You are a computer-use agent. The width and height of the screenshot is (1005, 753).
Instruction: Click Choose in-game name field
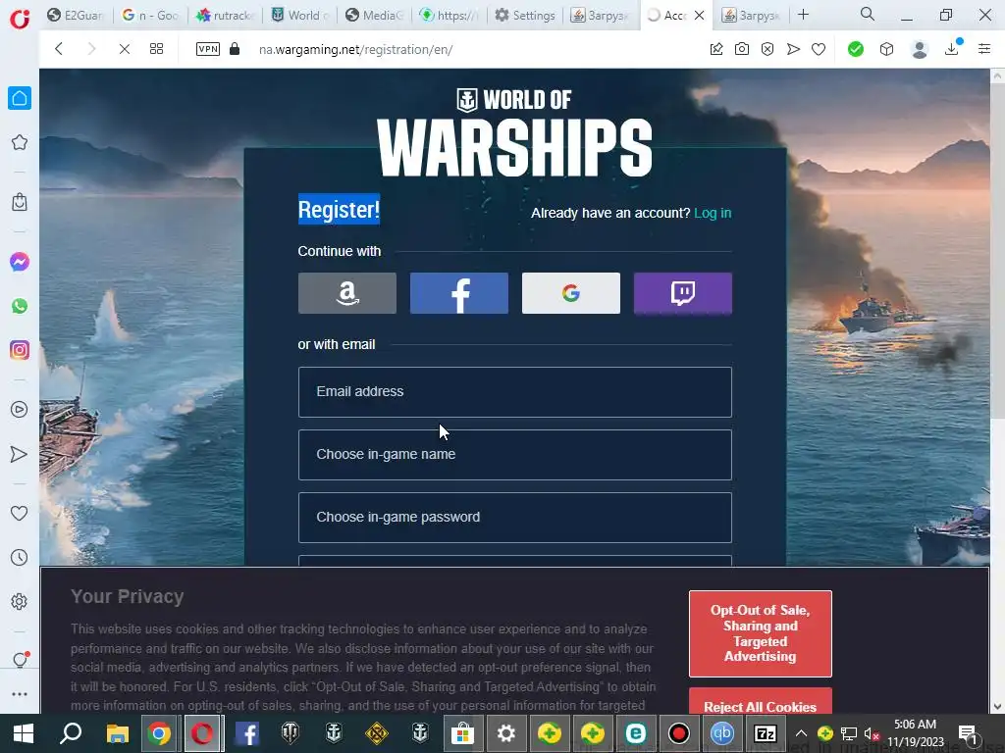[514, 455]
